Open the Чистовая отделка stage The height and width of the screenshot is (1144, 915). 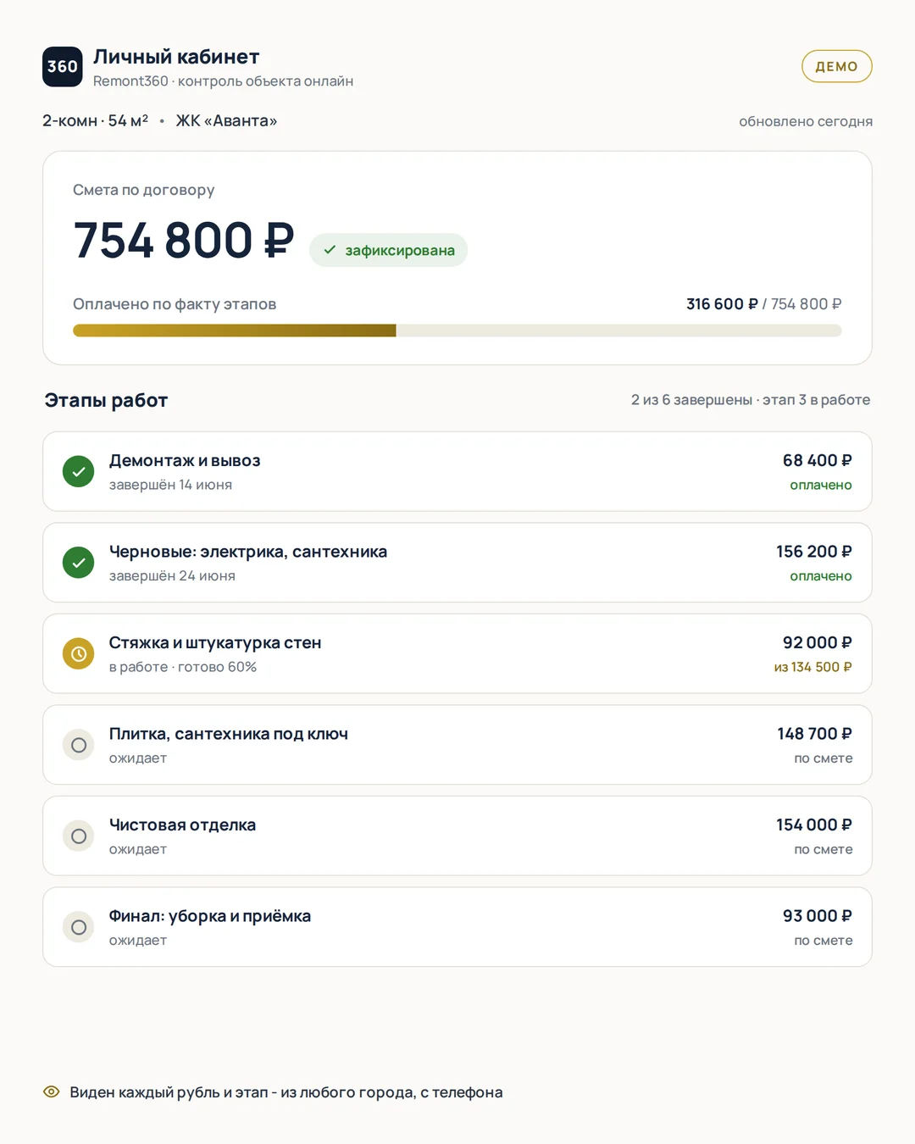457,836
